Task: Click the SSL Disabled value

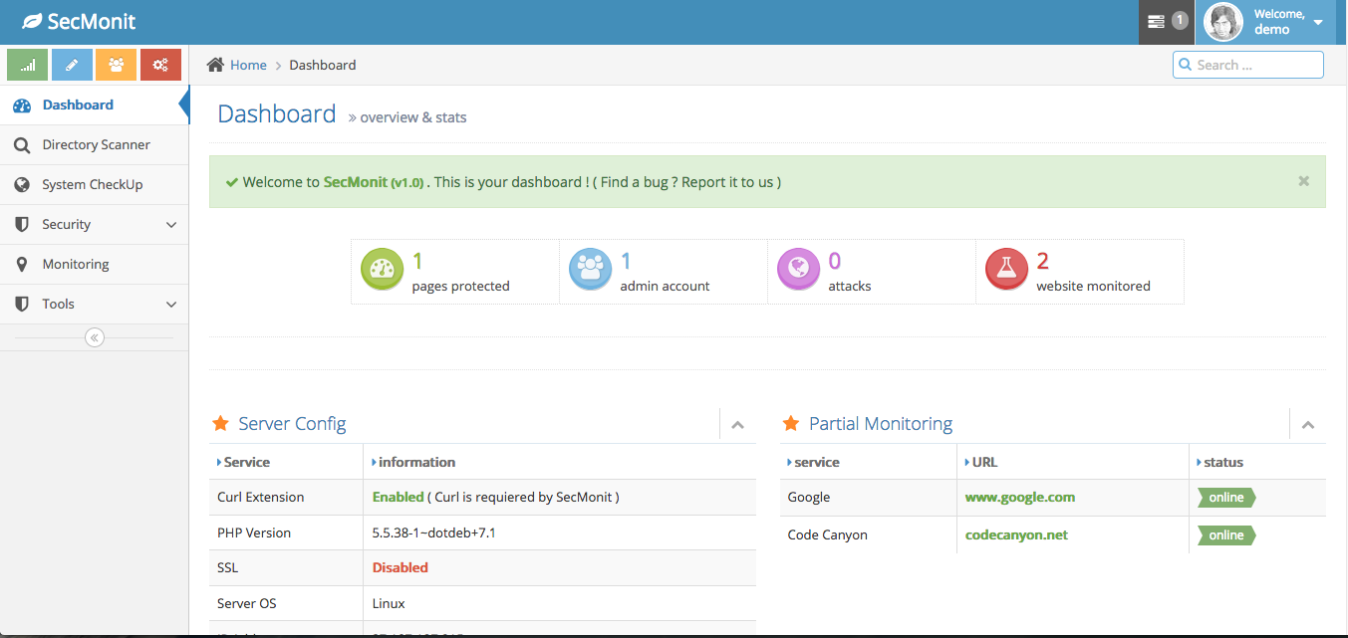Action: 401,567
